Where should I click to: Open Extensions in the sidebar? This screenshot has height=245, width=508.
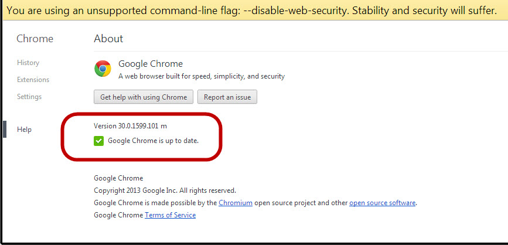(x=33, y=80)
